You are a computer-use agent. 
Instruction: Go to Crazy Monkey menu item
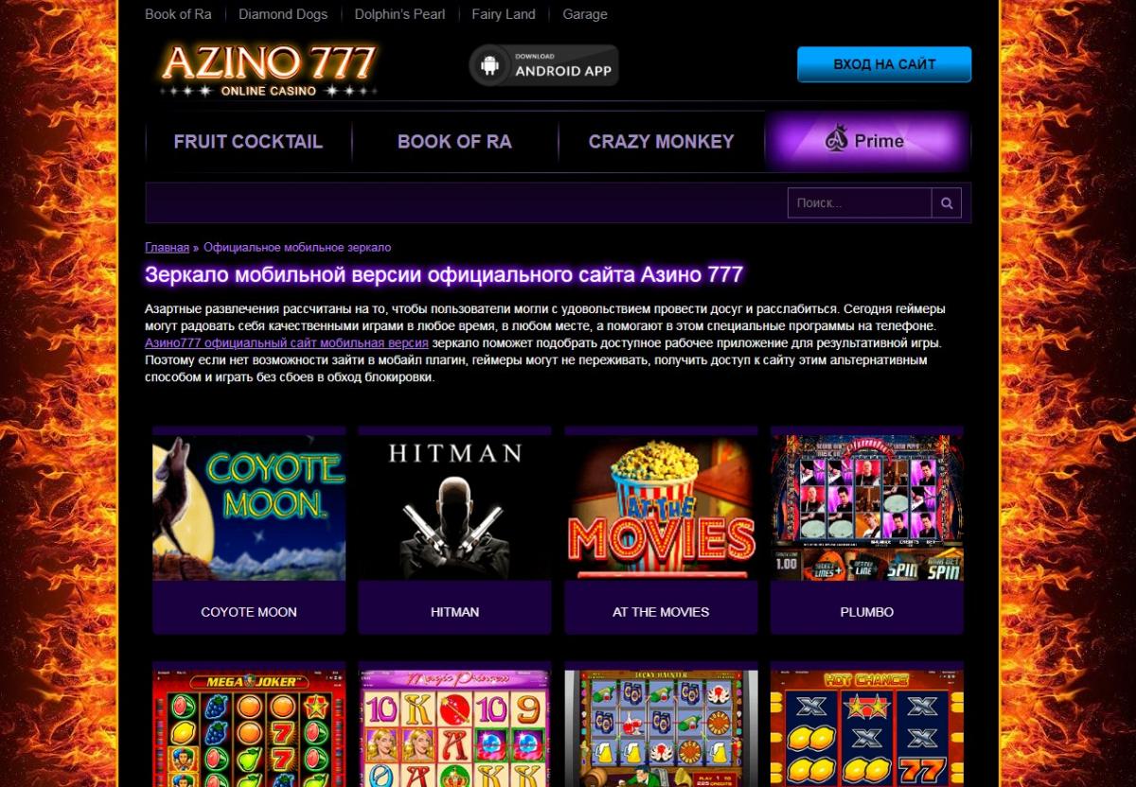point(661,142)
